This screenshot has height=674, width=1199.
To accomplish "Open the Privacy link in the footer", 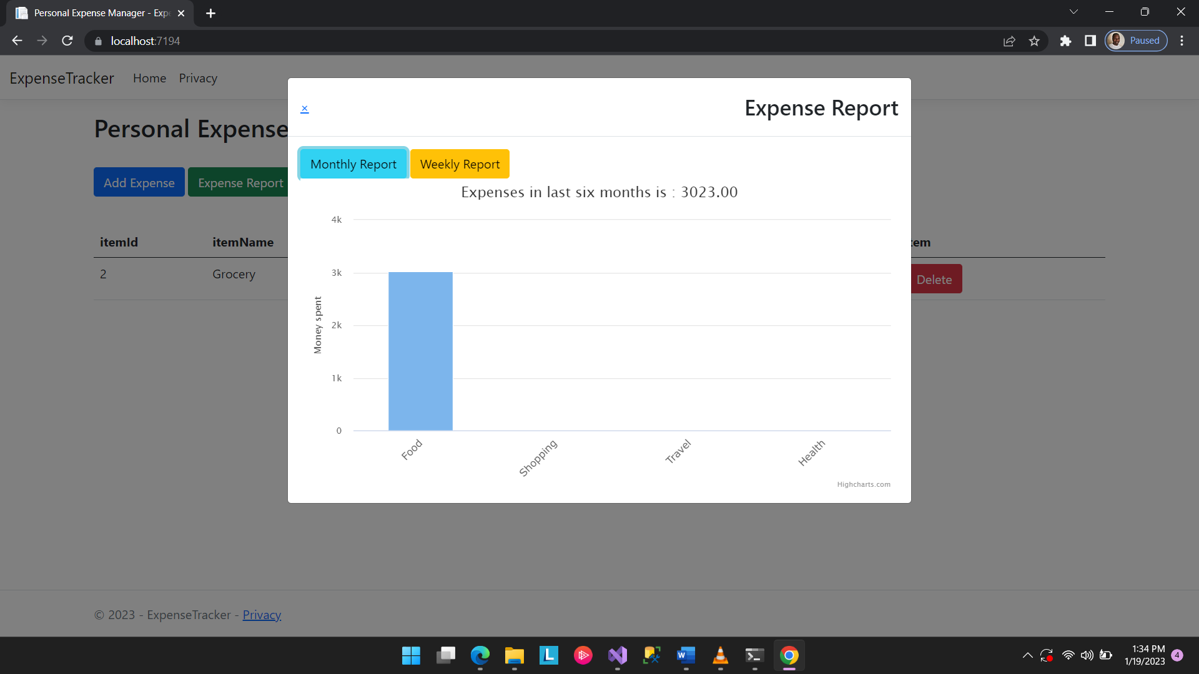I will [262, 615].
